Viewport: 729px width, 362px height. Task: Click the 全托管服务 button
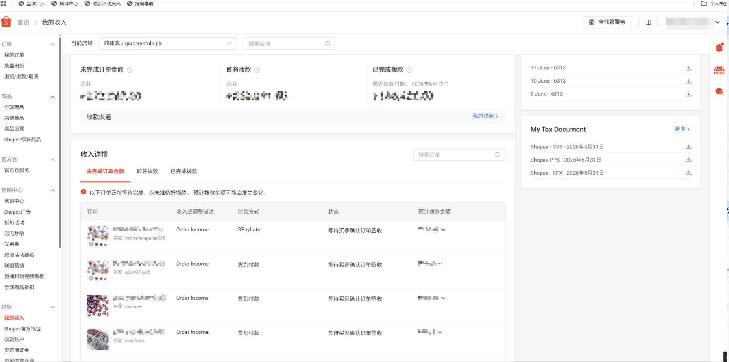[607, 22]
